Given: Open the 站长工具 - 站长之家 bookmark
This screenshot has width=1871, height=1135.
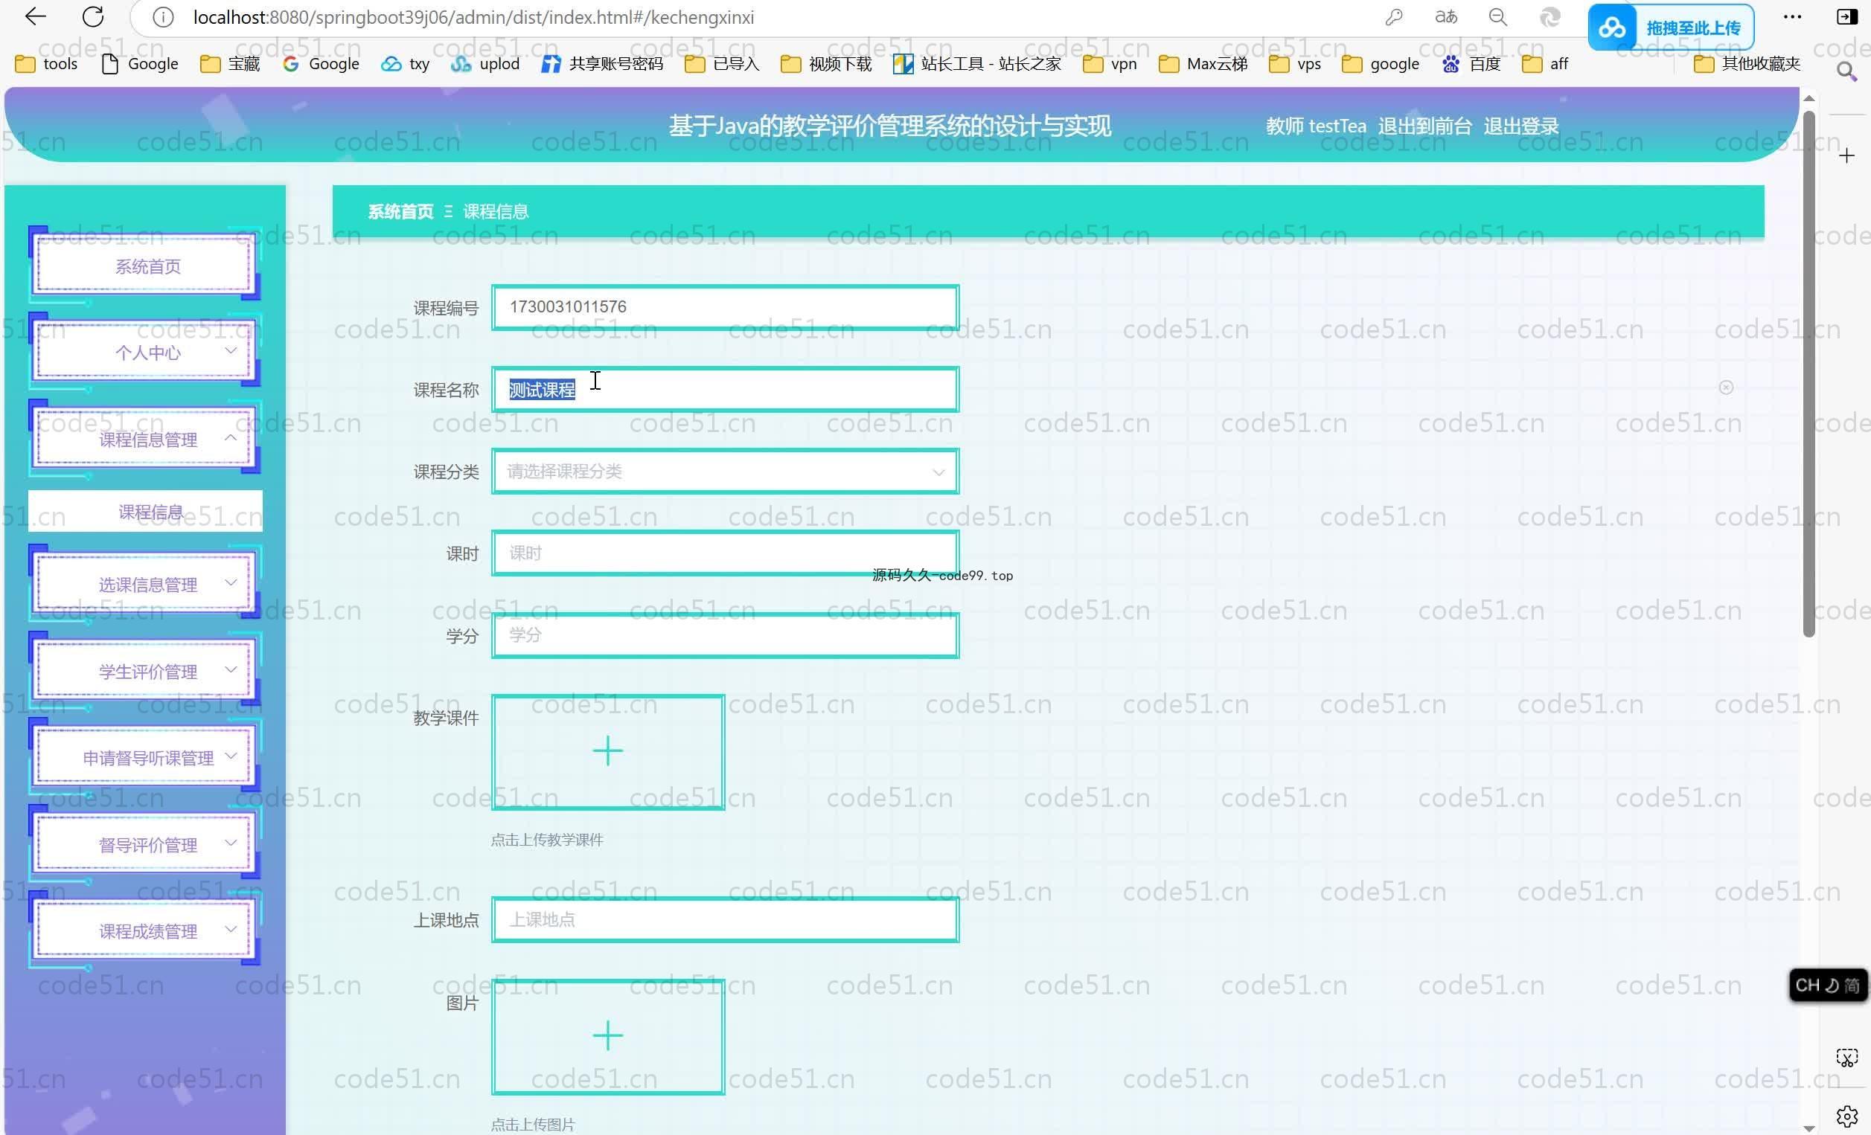Looking at the screenshot, I should coord(976,64).
